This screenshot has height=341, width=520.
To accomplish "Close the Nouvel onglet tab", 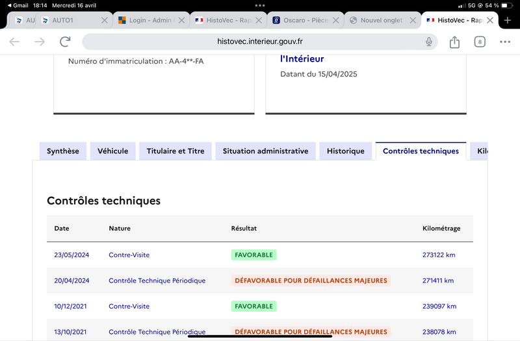I will (x=413, y=20).
